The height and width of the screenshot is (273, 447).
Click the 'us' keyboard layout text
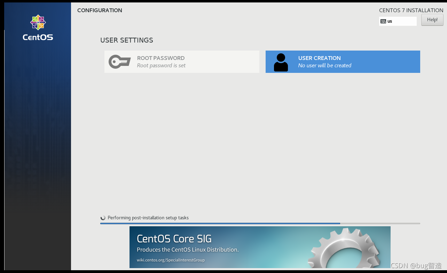point(390,21)
